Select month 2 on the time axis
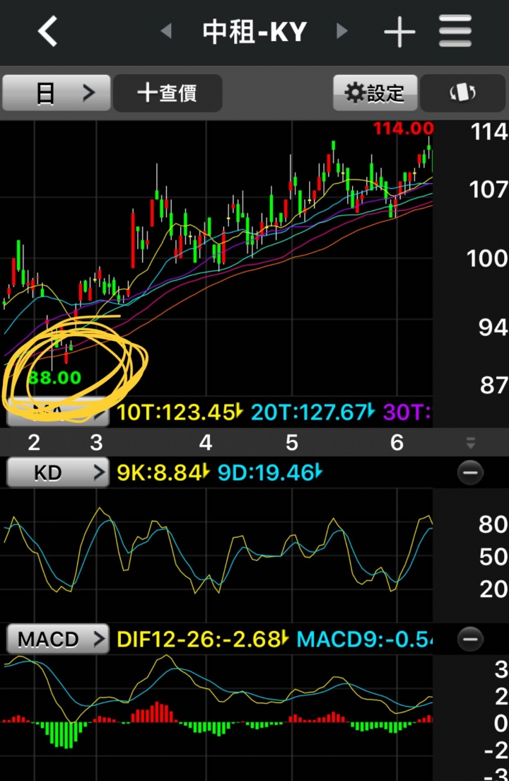Viewport: 509px width, 781px height. (x=34, y=442)
